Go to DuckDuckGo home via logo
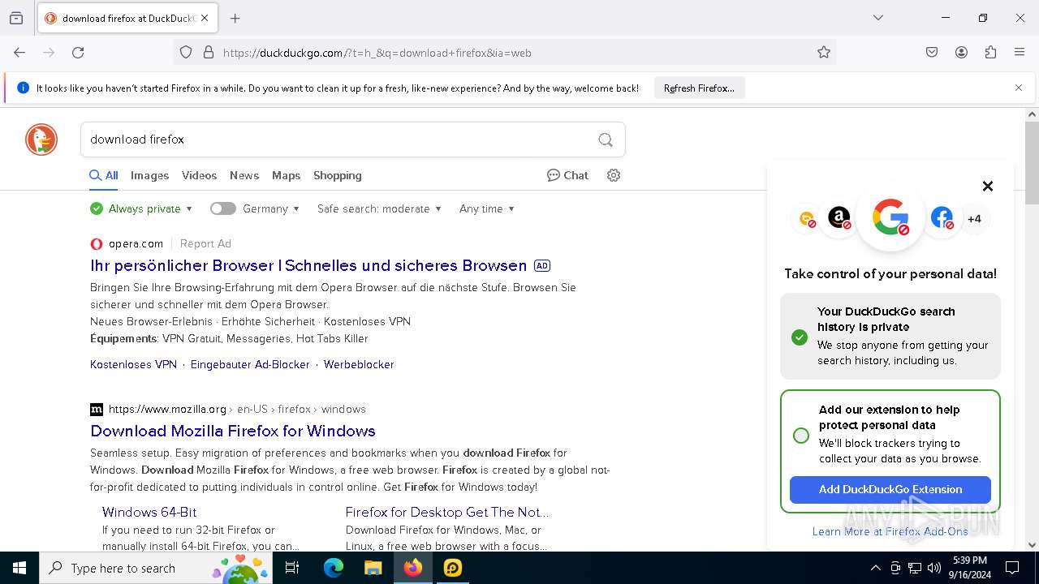This screenshot has width=1039, height=584. coord(41,140)
